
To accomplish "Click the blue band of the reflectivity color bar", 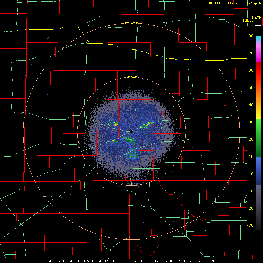I will (258, 171).
